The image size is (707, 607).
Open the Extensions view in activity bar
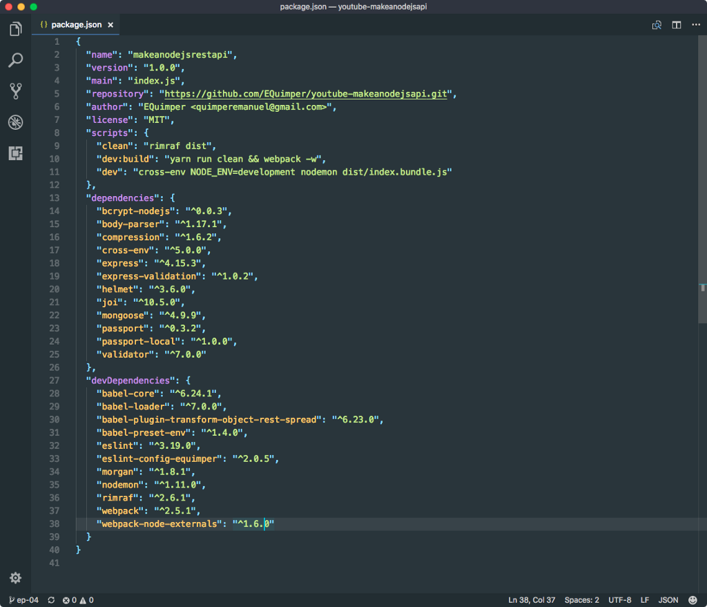tap(15, 153)
